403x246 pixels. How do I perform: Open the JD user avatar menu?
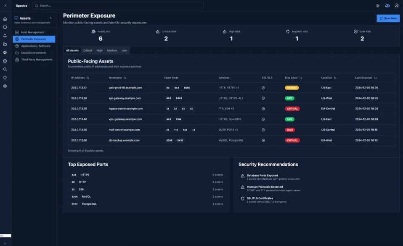(396, 5)
